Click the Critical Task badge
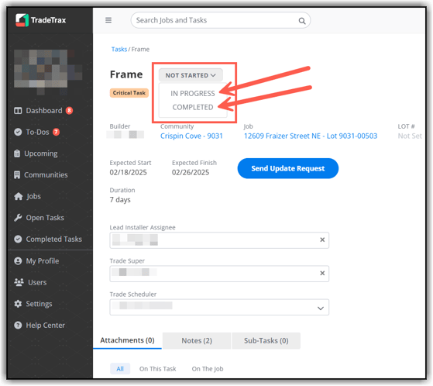Viewport: 433px width, 386px height. (129, 93)
